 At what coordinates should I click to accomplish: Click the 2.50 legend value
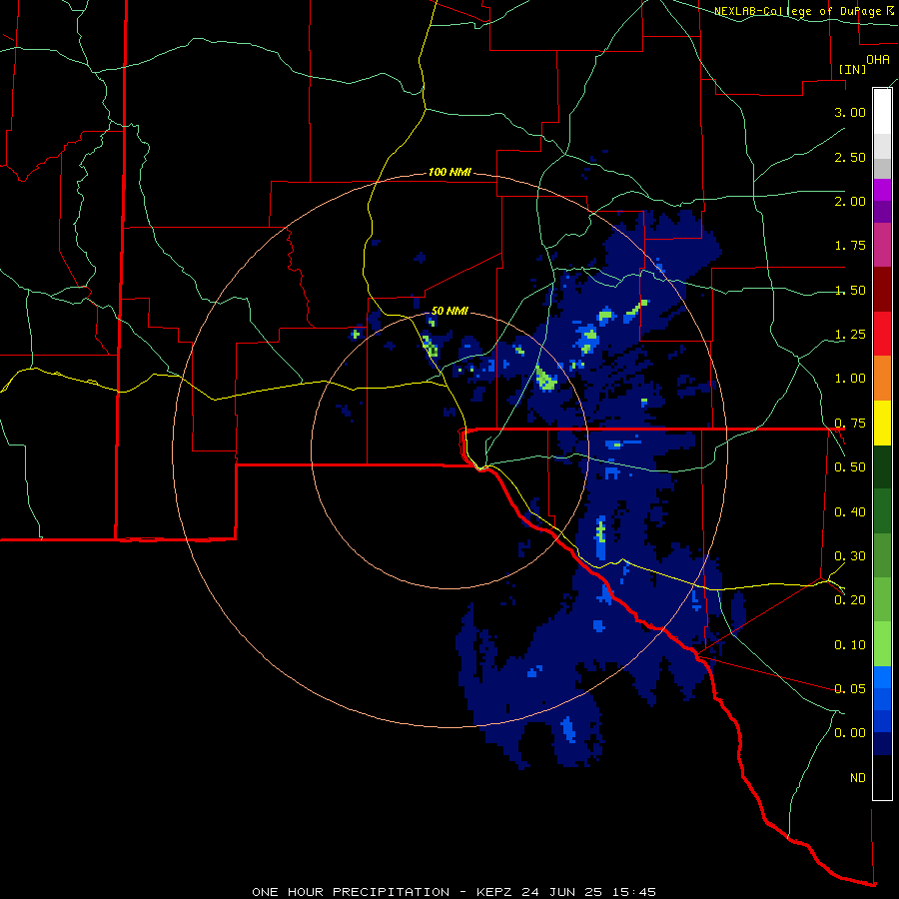click(x=850, y=157)
